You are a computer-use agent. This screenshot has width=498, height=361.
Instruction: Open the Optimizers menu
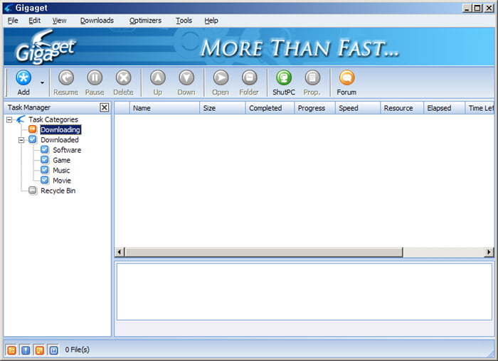(x=145, y=21)
